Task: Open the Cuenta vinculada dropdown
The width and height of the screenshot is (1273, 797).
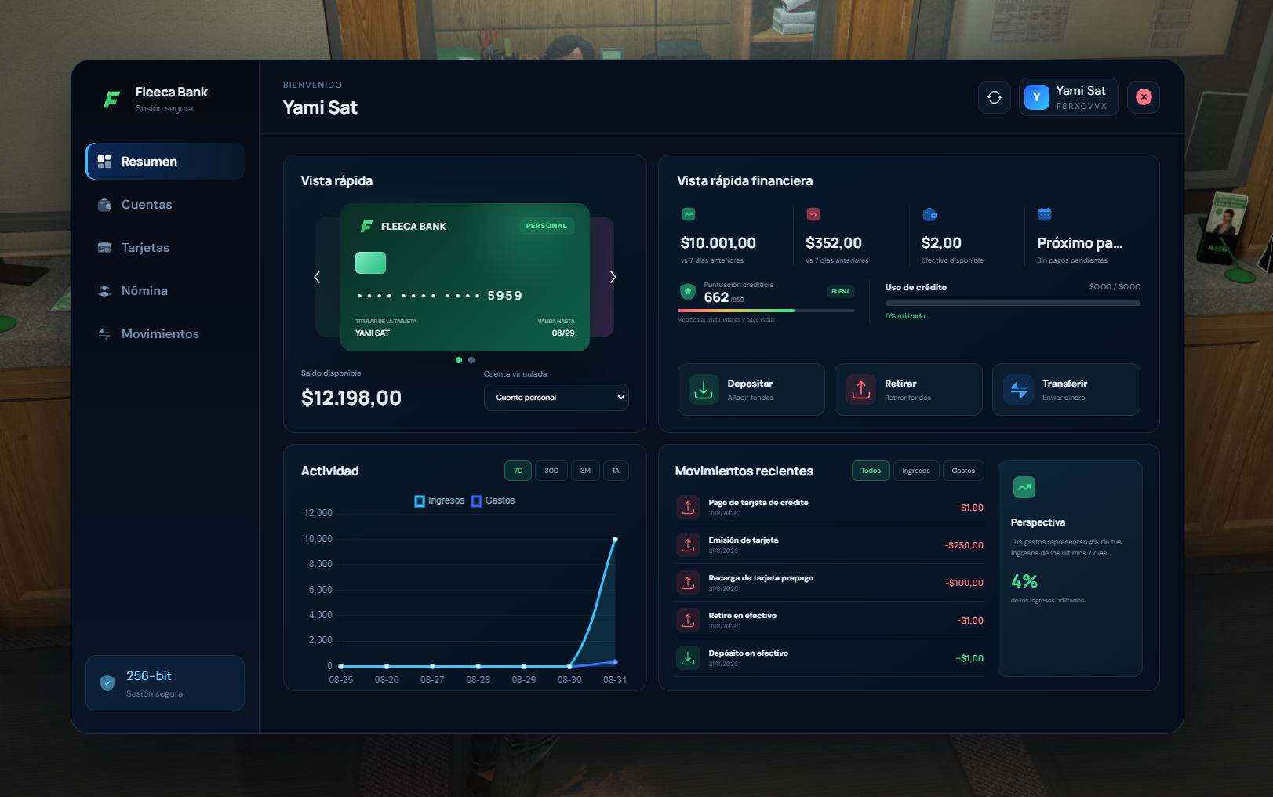Action: [556, 397]
